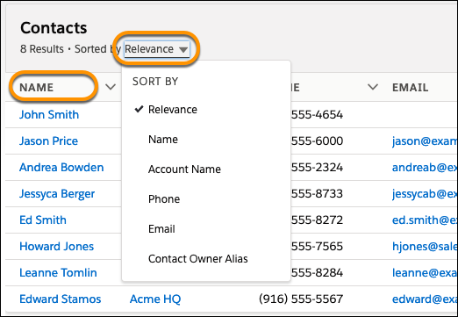Screen dimensions: 458x317
Task: Open the Acme HQ account link
Action: [155, 299]
